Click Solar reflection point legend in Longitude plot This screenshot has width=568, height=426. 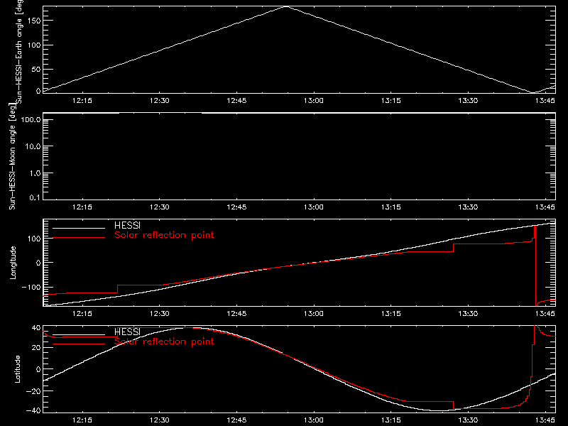pyautogui.click(x=164, y=235)
